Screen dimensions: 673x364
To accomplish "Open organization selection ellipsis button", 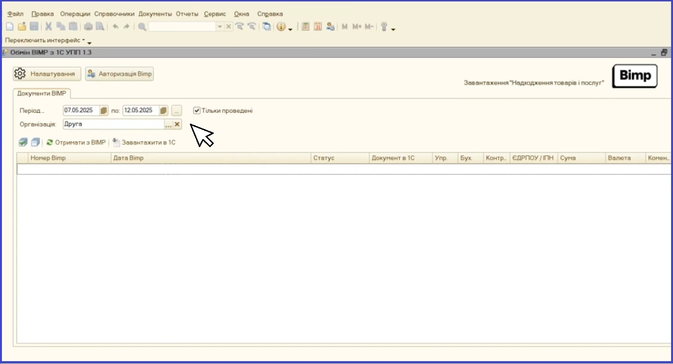I will click(x=168, y=124).
